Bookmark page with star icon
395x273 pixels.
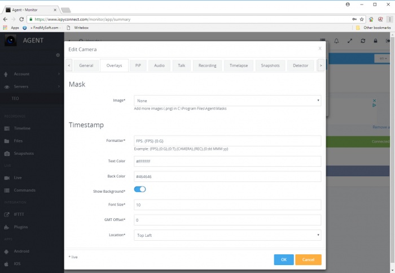[362, 19]
